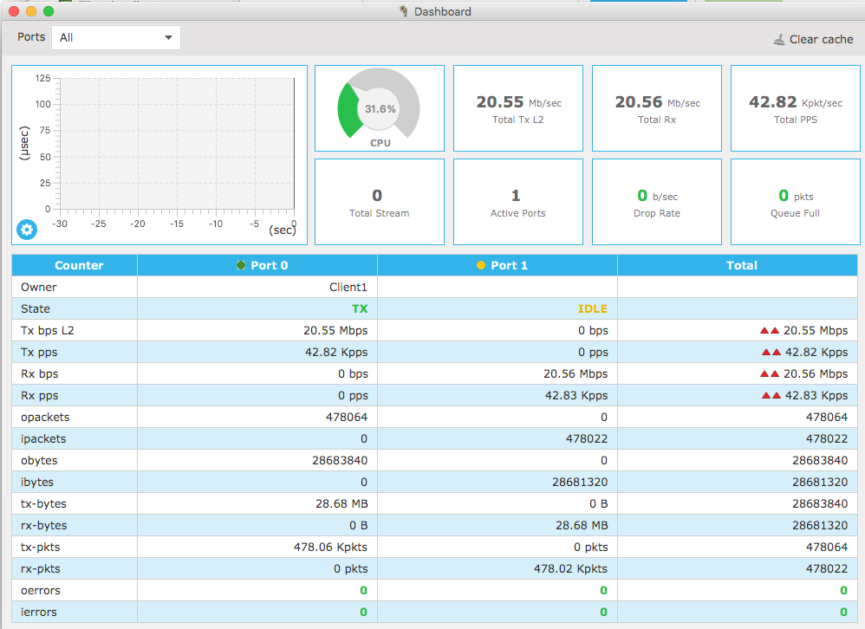Viewport: 865px width, 629px height.
Task: Select the Total Rx stat card
Action: [x=656, y=108]
